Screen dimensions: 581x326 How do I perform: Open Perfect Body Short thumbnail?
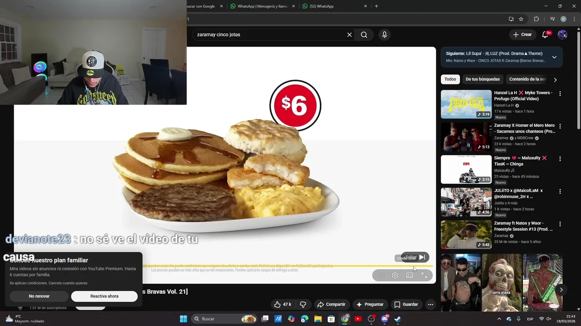tap(542, 283)
